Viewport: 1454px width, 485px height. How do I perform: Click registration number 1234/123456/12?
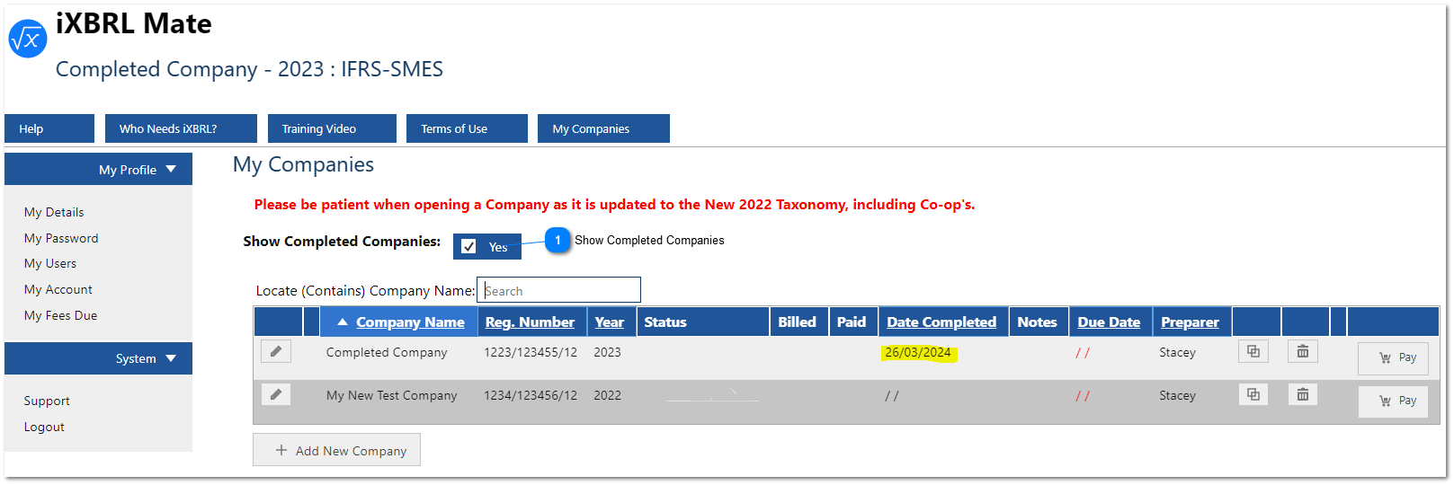coord(531,395)
